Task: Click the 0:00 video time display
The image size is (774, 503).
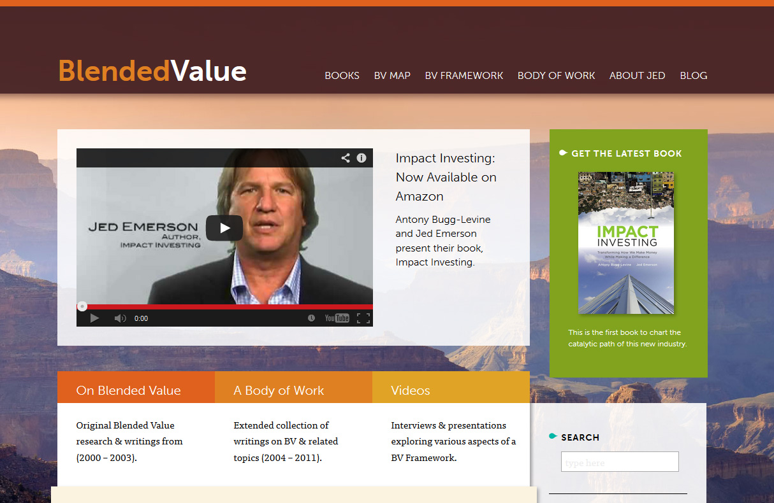Action: (141, 318)
